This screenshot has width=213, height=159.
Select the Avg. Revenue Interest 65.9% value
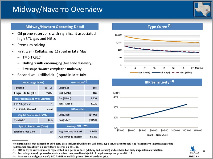pos(92,137)
